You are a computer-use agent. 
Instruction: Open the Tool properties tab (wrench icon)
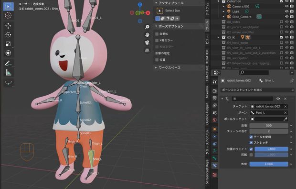tap(215, 82)
